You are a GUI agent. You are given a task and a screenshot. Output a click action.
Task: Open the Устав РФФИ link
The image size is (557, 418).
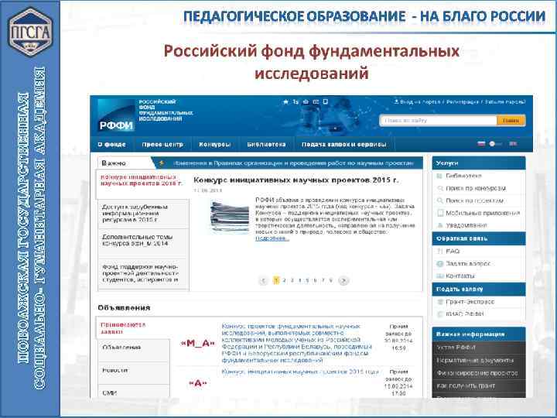(x=456, y=348)
